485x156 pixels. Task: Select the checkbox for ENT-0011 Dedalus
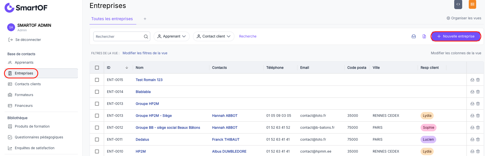pos(97,140)
